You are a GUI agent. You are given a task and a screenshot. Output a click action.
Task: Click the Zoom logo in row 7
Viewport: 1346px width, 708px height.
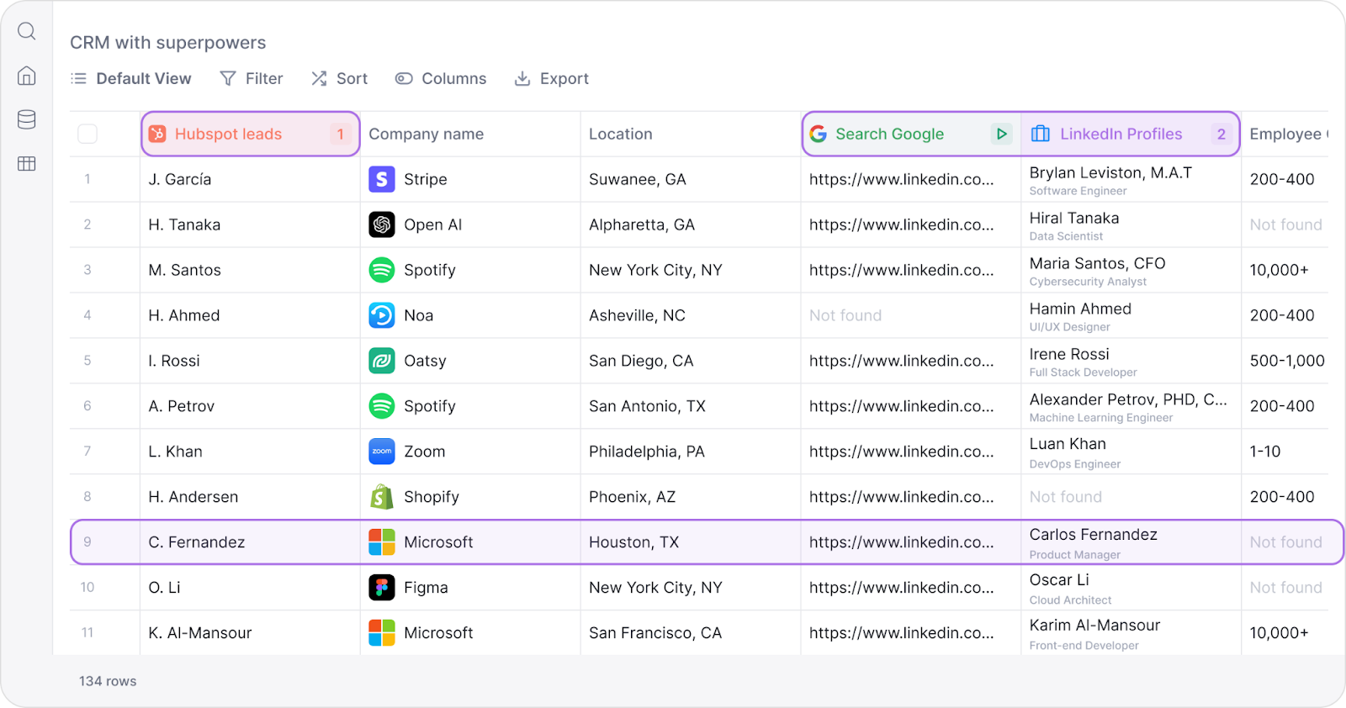pyautogui.click(x=382, y=452)
